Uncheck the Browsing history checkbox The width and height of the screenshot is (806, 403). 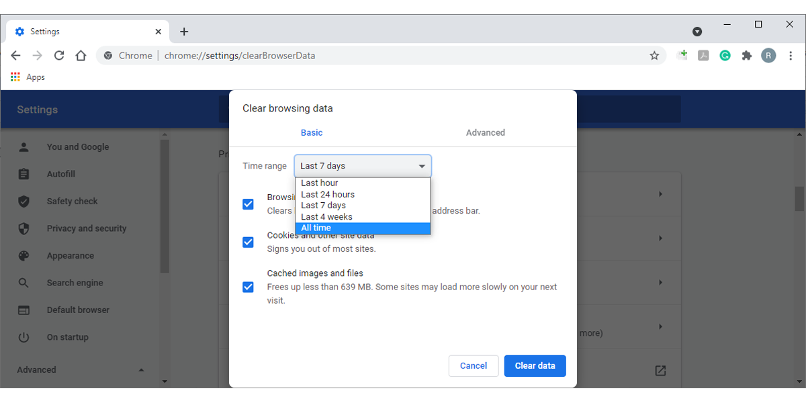coord(249,204)
